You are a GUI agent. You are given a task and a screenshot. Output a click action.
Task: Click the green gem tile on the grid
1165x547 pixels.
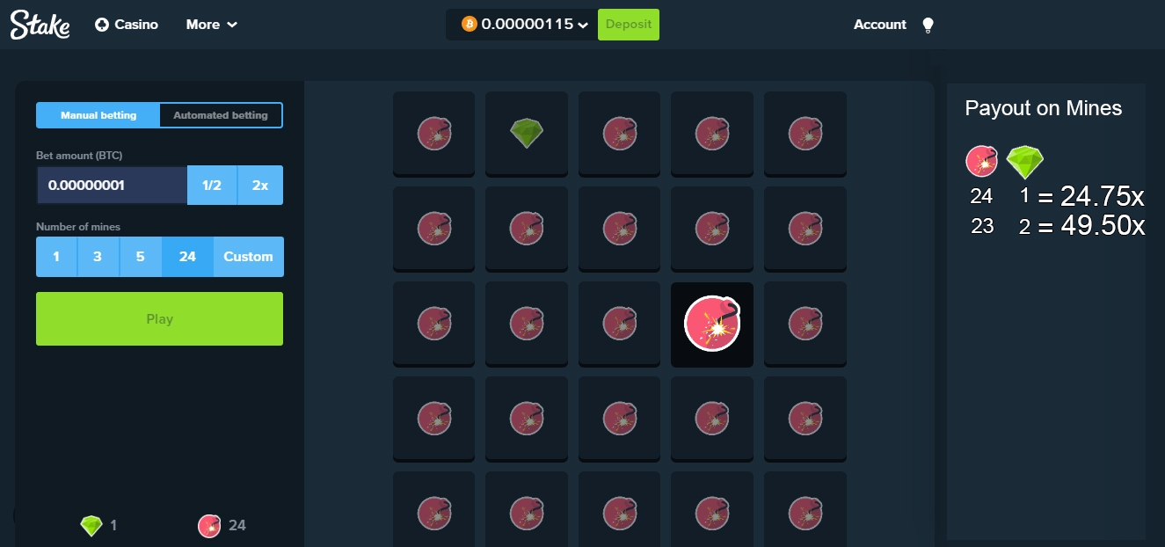pyautogui.click(x=527, y=133)
